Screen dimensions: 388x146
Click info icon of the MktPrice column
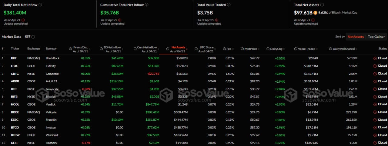coord(242,49)
